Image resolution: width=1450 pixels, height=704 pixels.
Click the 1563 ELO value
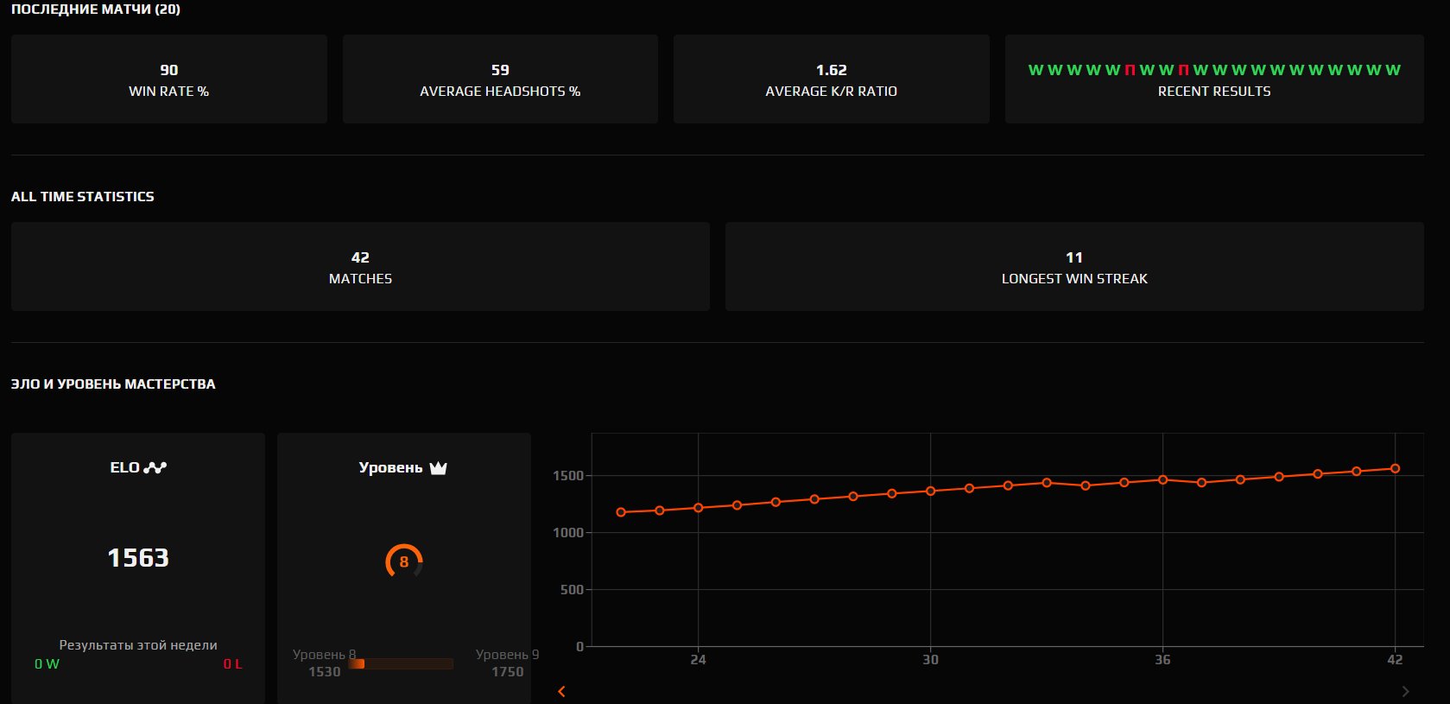point(138,558)
